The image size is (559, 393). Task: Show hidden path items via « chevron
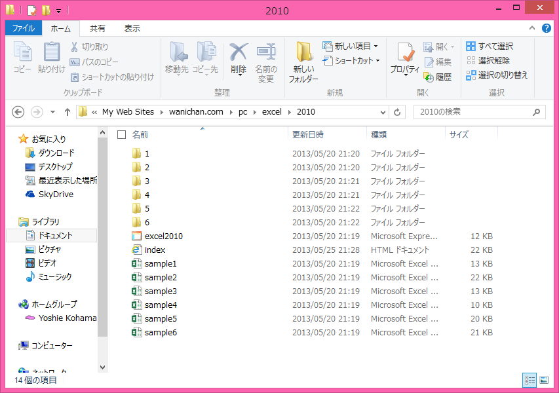94,112
